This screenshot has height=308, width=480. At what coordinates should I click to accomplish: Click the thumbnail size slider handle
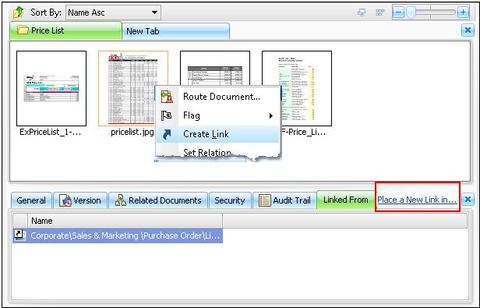pyautogui.click(x=411, y=12)
